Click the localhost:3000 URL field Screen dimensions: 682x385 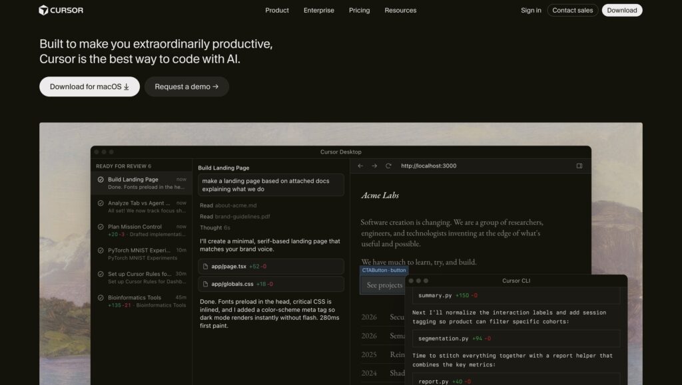click(428, 166)
